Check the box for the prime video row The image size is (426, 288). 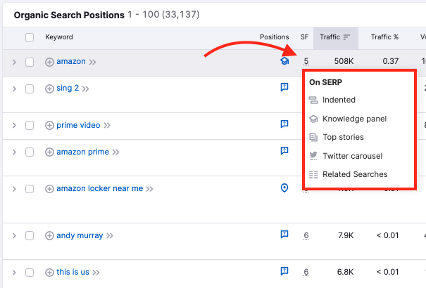(30, 126)
